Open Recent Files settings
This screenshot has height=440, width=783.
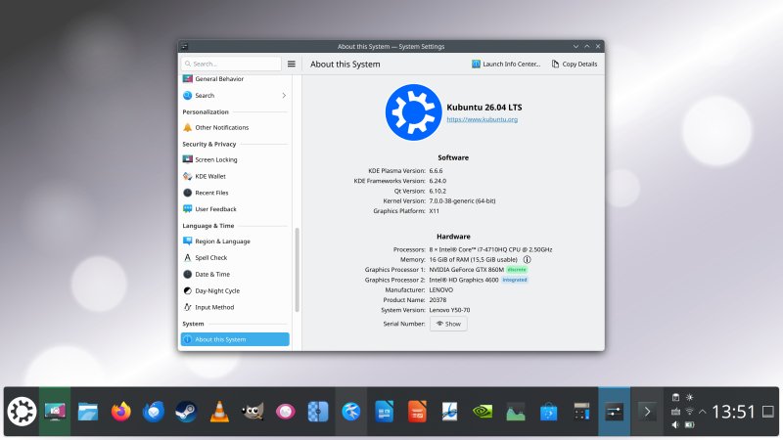pos(235,193)
